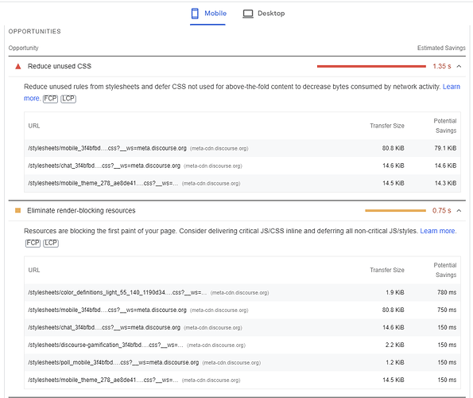Click the 79.1 KiB potential savings cell

[x=445, y=148]
